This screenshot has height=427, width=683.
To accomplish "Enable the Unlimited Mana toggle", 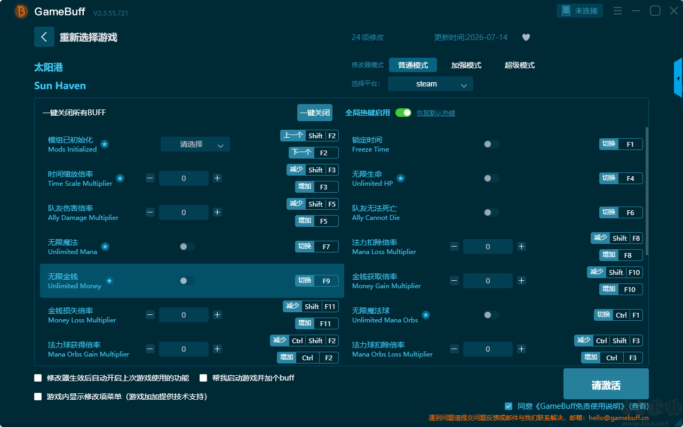I will click(x=187, y=247).
